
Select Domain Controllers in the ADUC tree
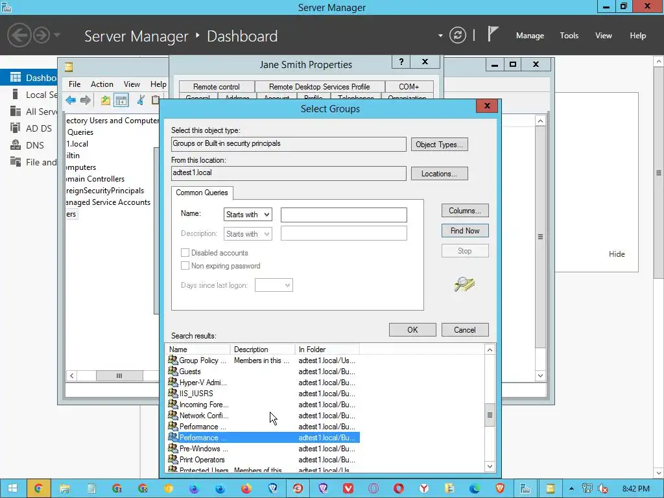[x=95, y=179]
